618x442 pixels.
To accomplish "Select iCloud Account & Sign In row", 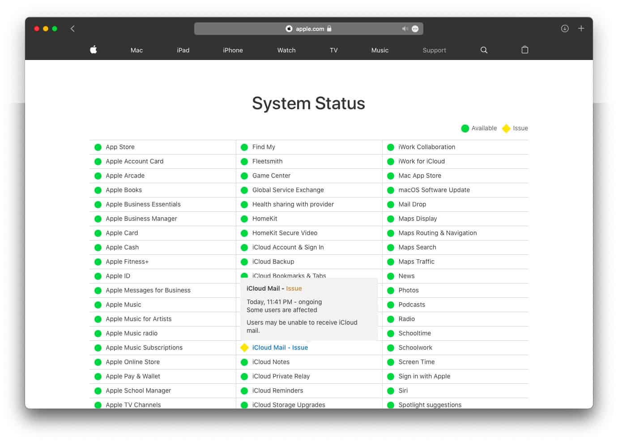I will pyautogui.click(x=309, y=247).
